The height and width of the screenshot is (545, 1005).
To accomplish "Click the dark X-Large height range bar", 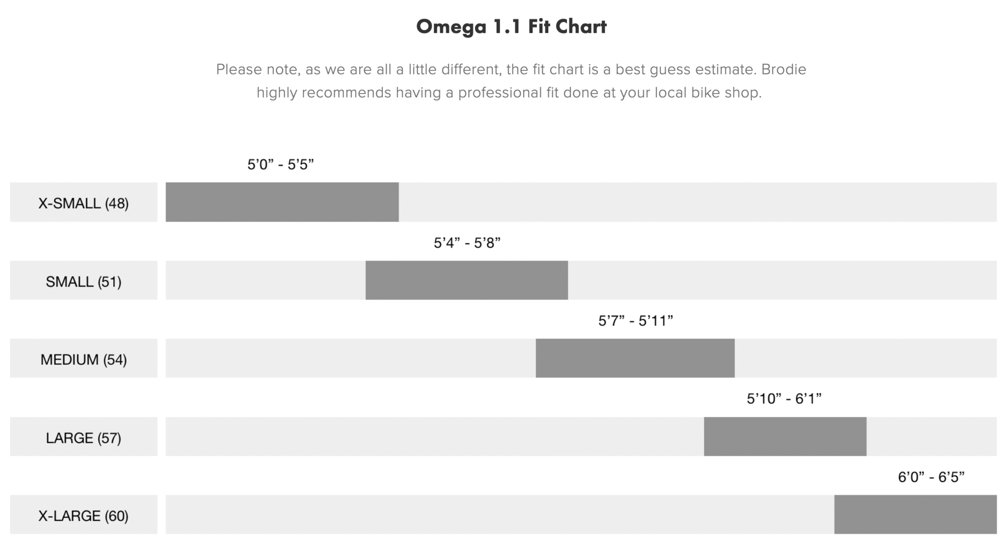I will (916, 515).
